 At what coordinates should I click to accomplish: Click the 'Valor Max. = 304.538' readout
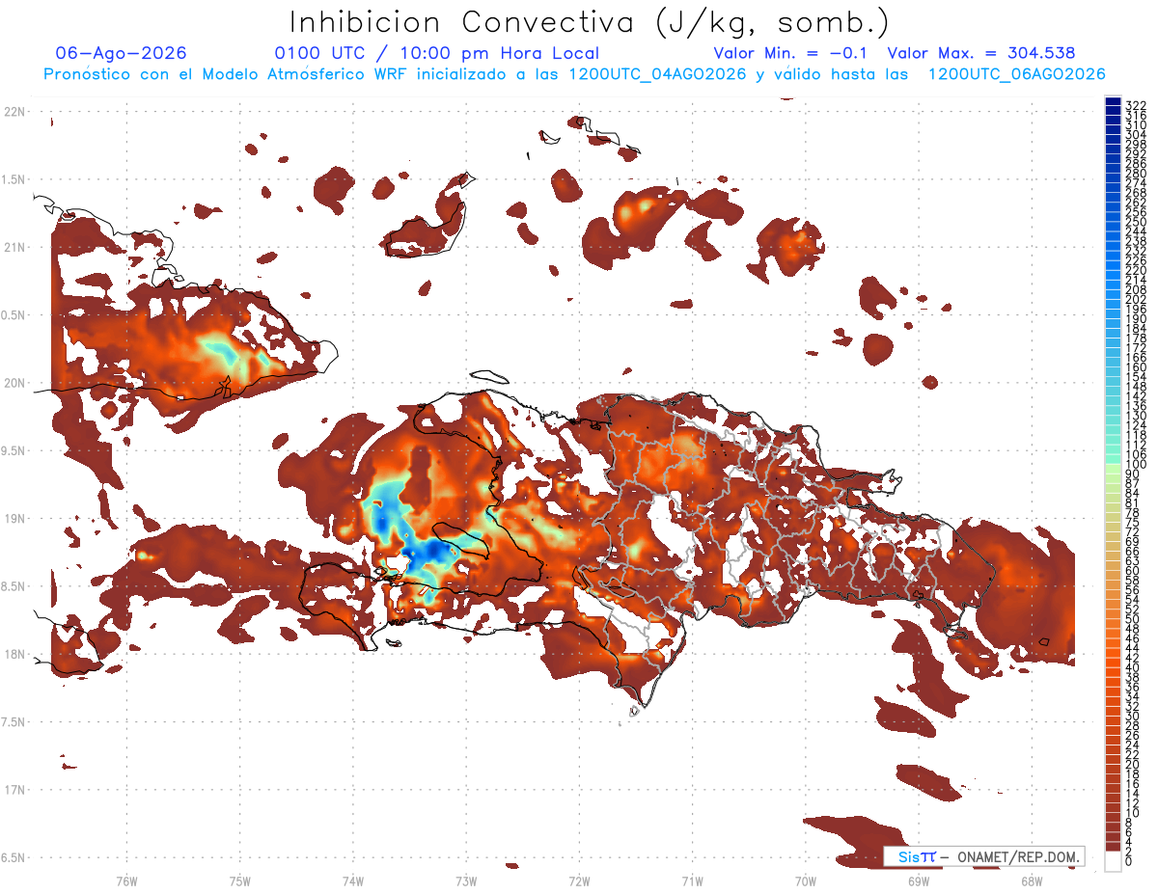(981, 53)
